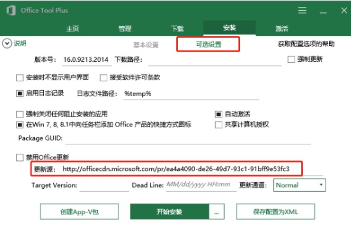Open 获取配置选项的帮助 link
This screenshot has width=351, height=231.
(x=306, y=44)
